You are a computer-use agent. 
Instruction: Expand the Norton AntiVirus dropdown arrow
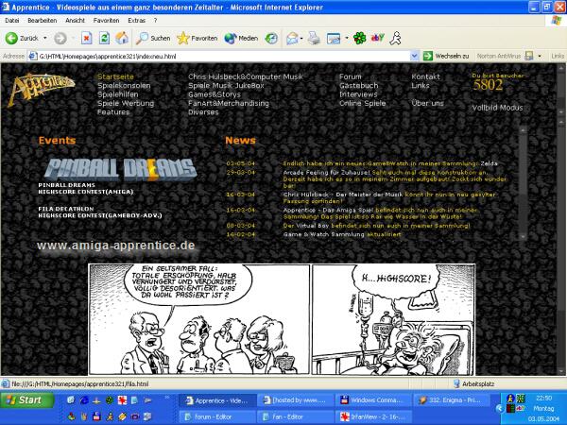(540, 56)
